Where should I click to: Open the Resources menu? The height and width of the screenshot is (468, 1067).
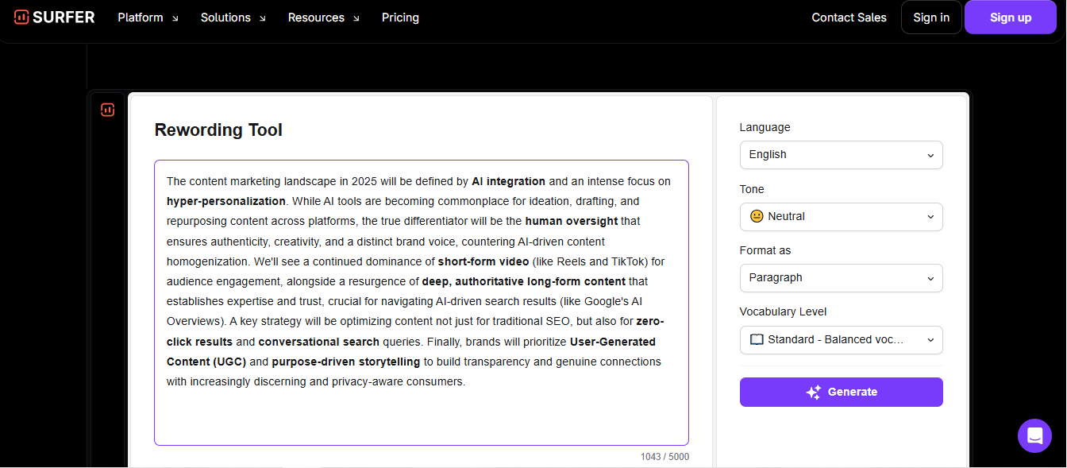pyautogui.click(x=316, y=17)
